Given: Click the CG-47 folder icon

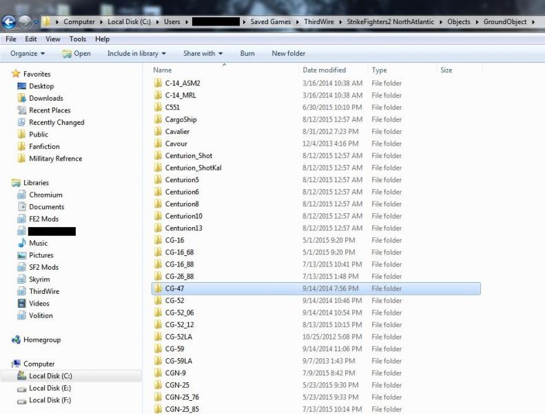Looking at the screenshot, I should tap(158, 288).
